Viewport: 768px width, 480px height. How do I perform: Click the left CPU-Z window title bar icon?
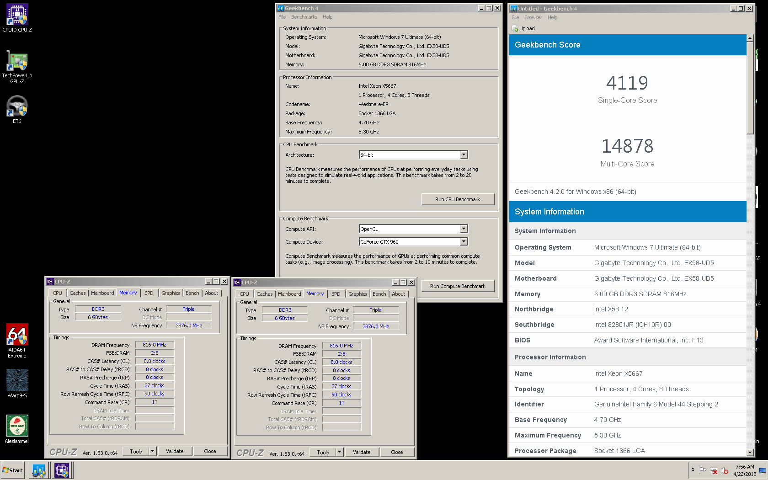pos(51,282)
